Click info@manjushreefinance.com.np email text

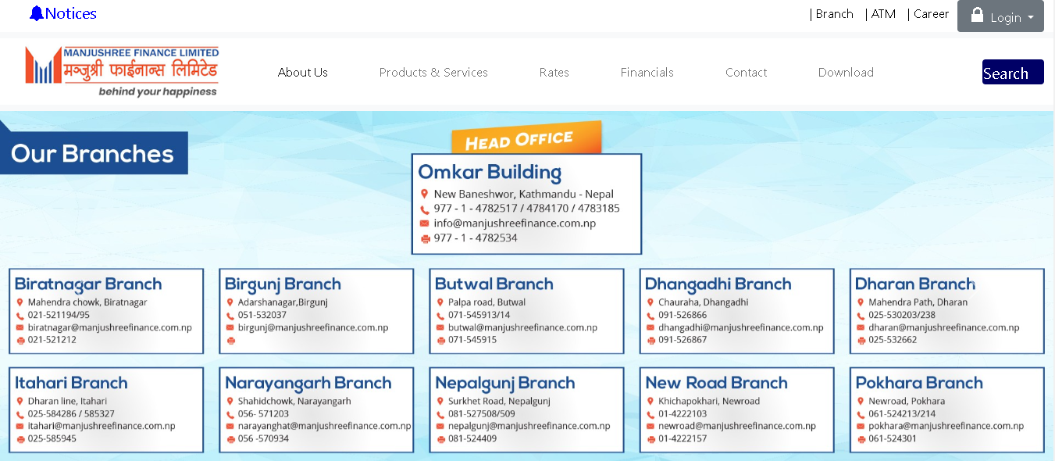515,223
